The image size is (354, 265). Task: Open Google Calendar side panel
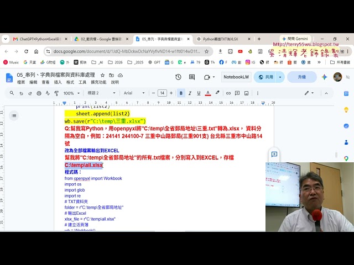point(346,93)
